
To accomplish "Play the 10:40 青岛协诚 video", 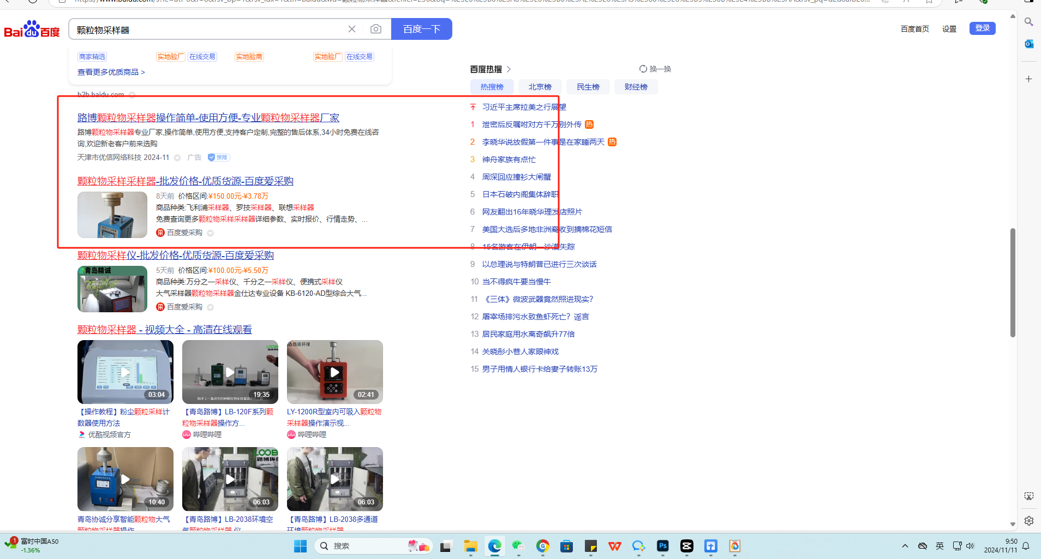I will pyautogui.click(x=125, y=479).
